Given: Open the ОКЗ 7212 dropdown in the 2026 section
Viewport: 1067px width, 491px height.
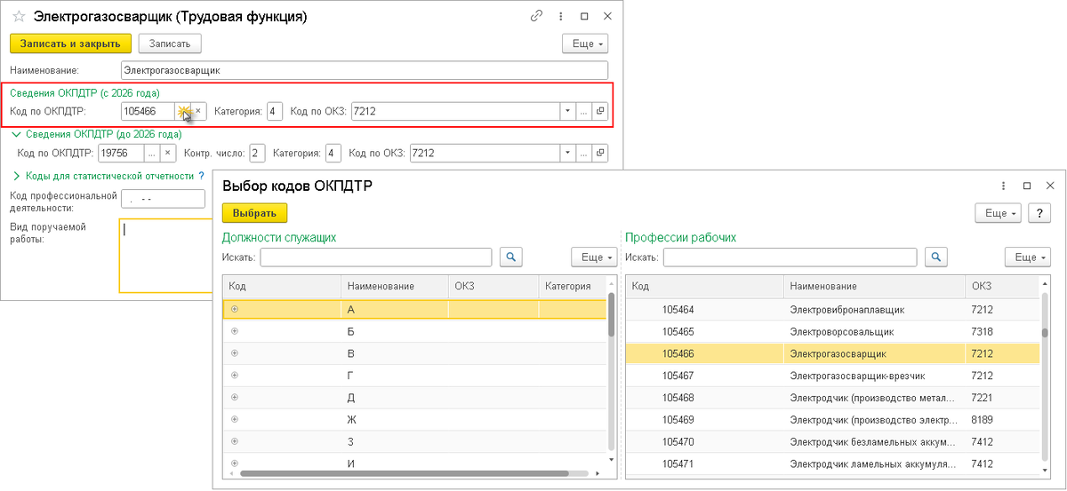Looking at the screenshot, I should (x=567, y=111).
